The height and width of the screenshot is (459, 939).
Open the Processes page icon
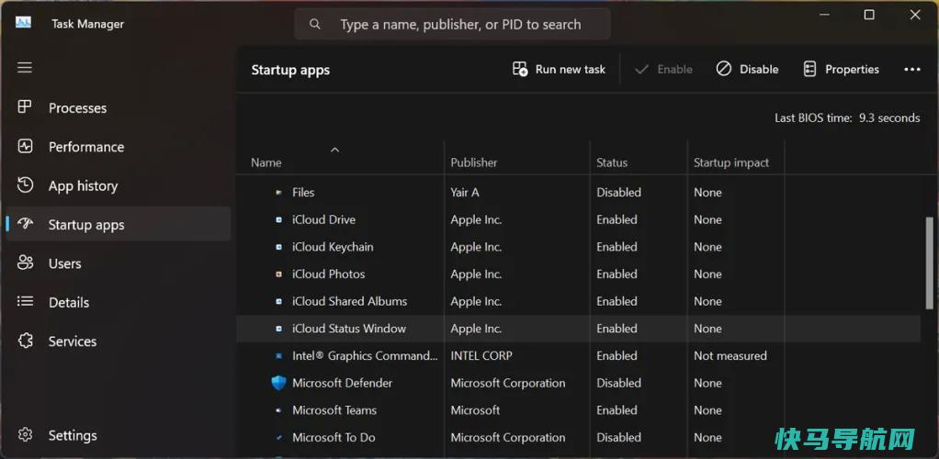25,107
